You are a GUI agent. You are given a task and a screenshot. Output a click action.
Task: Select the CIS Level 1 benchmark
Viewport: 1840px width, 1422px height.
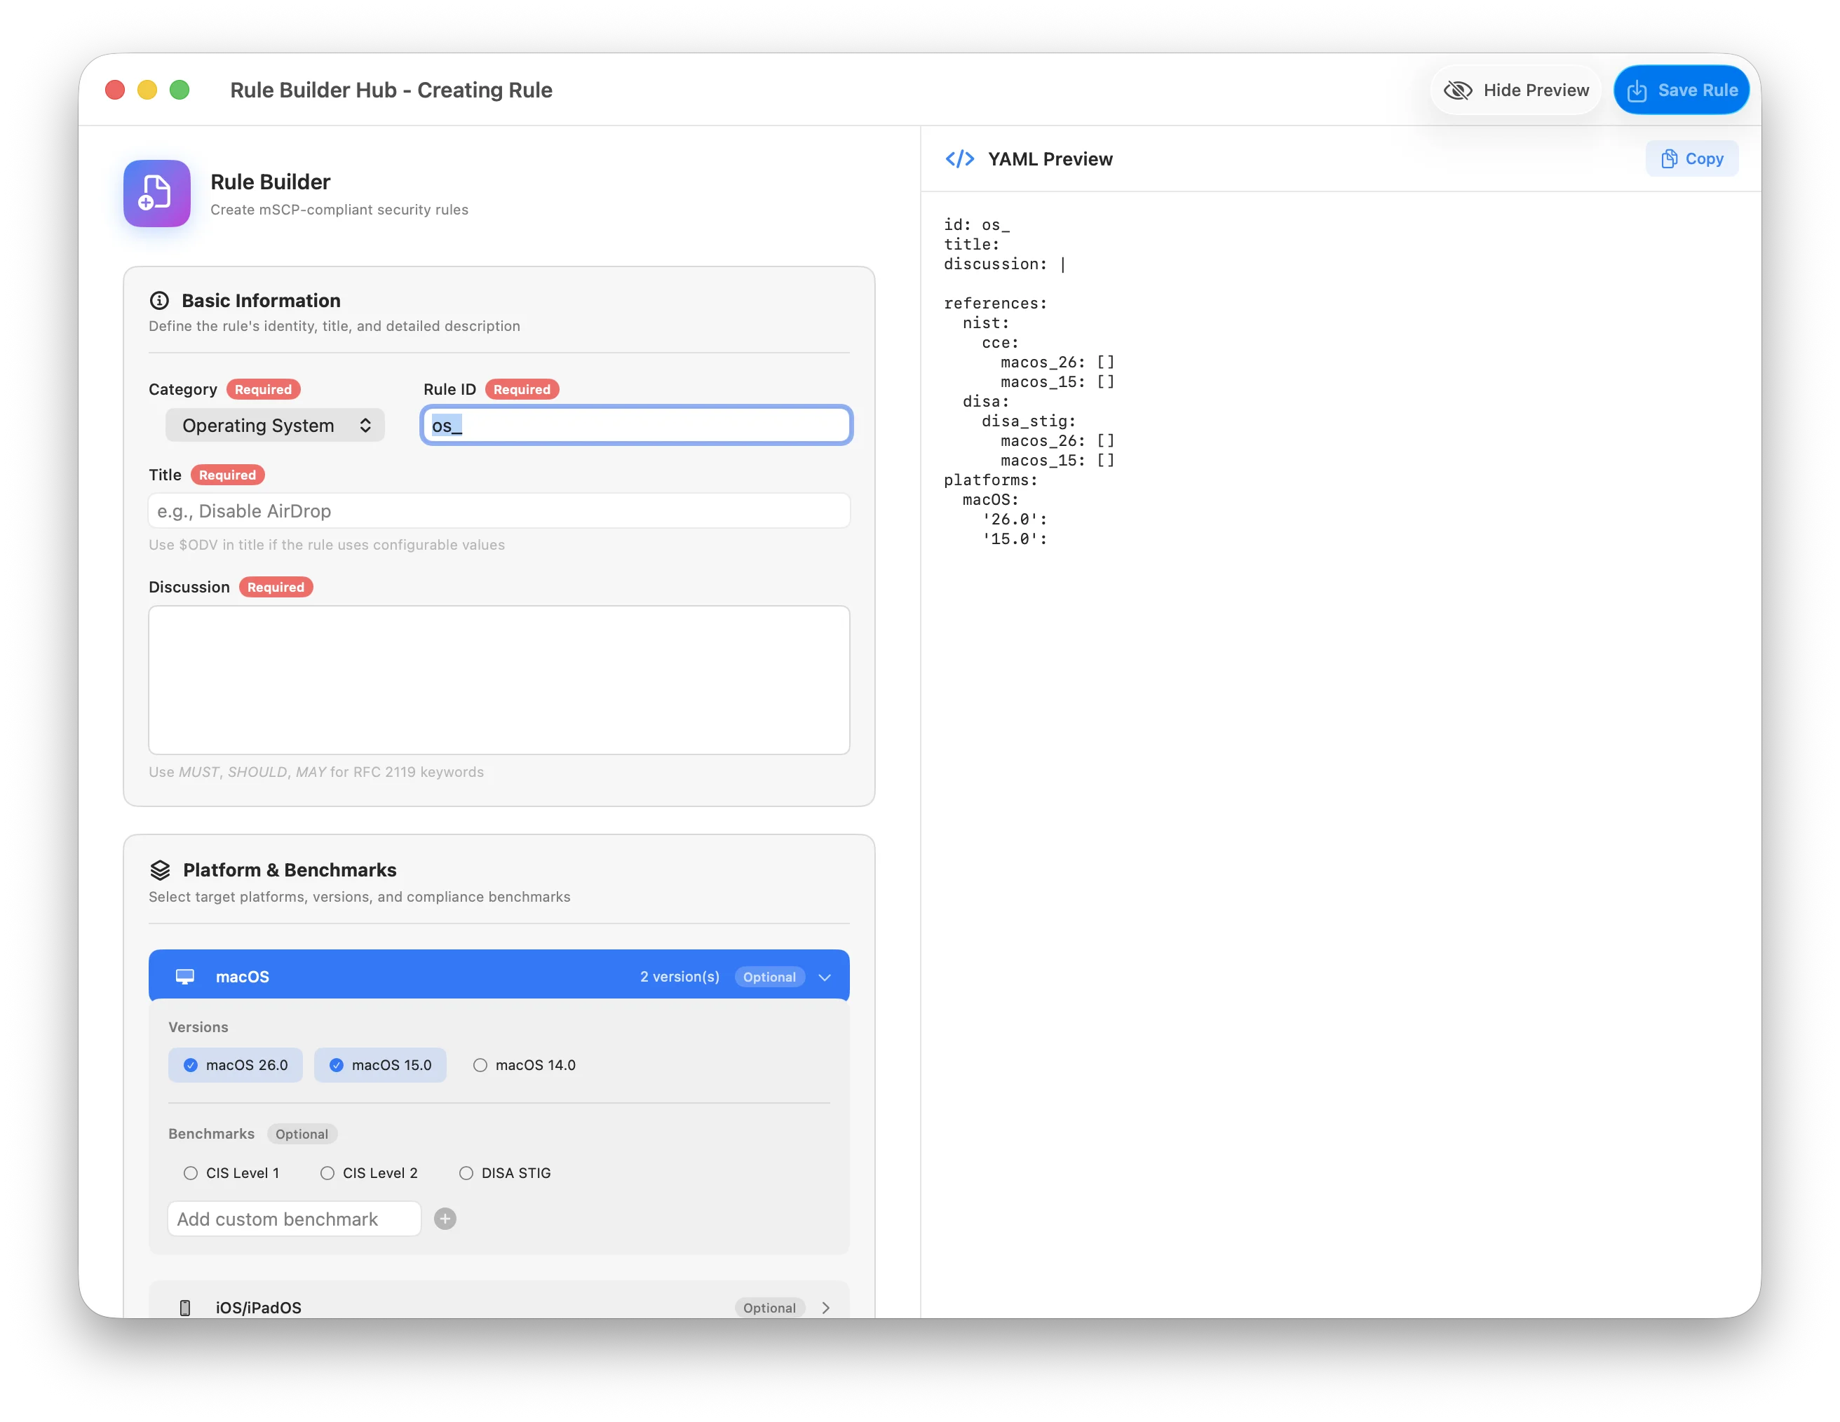pyautogui.click(x=191, y=1172)
